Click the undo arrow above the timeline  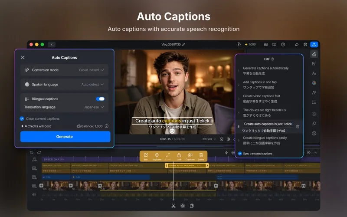[x=31, y=153]
